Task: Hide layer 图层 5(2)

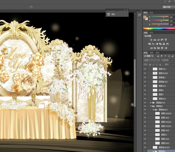Action: tap(145, 99)
